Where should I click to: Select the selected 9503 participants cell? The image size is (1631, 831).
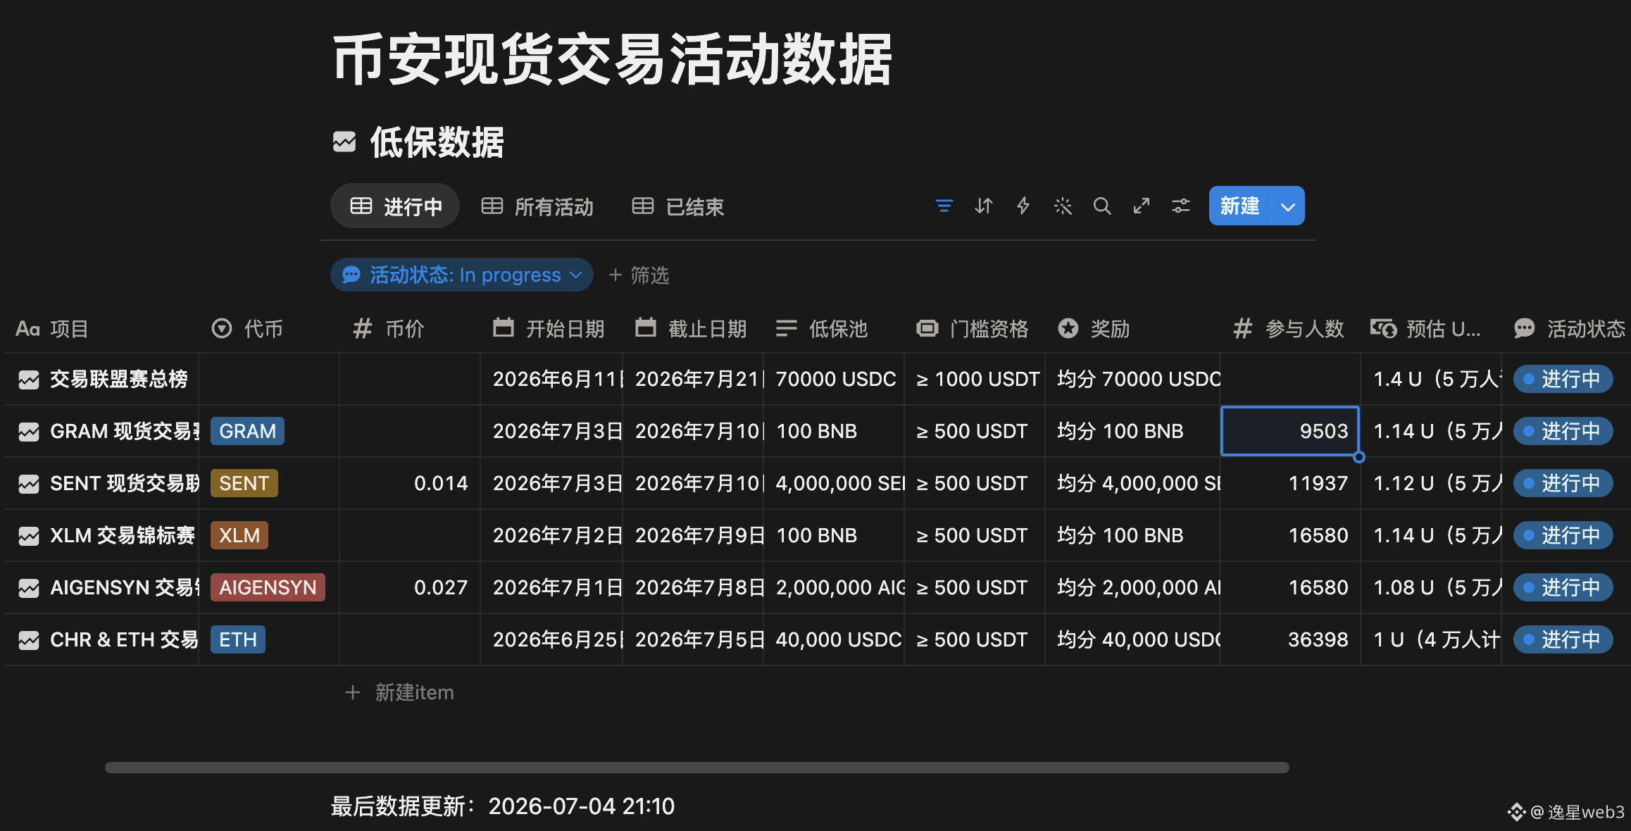pos(1290,431)
